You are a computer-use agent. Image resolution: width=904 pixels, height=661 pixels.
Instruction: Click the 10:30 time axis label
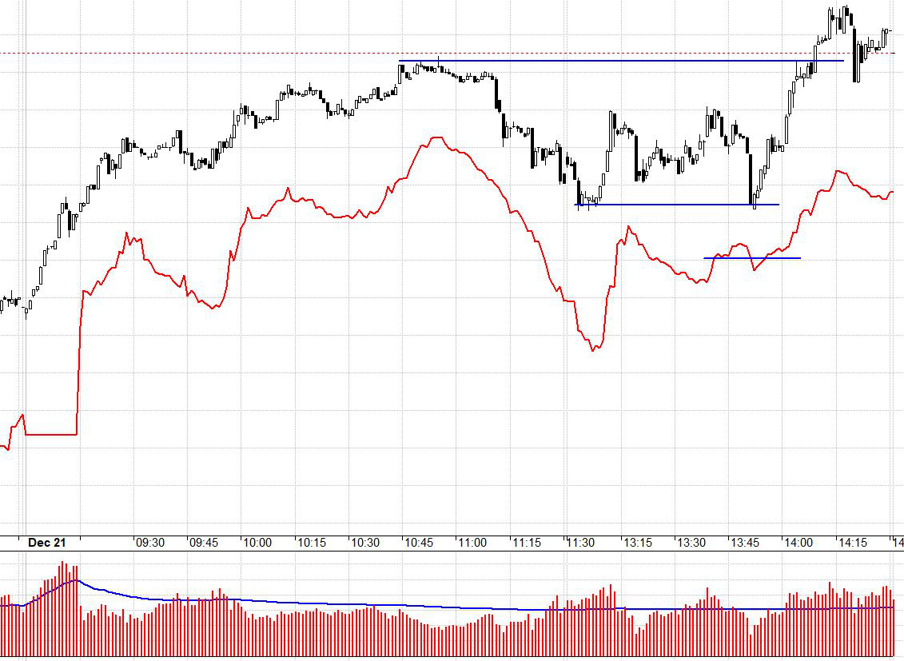365,543
